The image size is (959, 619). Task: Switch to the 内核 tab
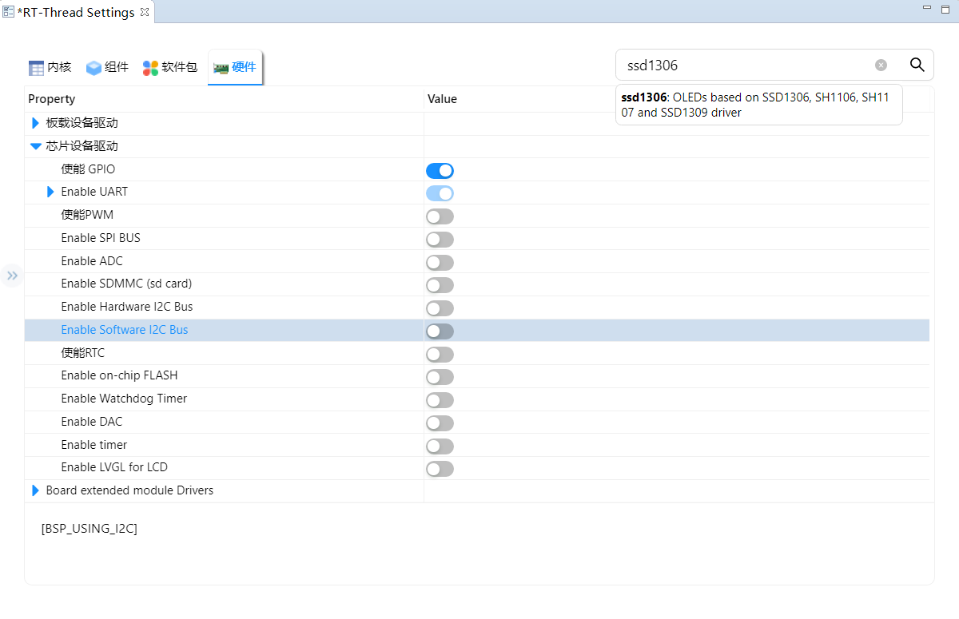(x=50, y=68)
